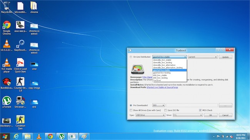Viewport: 250px width, 140px height.
Task: Confirm with the OK button
Action: [210, 115]
